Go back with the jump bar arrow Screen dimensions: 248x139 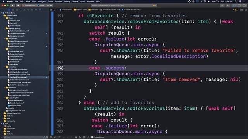54,10
